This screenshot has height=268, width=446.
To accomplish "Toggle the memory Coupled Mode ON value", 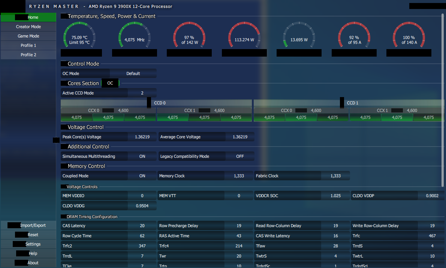I will pos(142,176).
